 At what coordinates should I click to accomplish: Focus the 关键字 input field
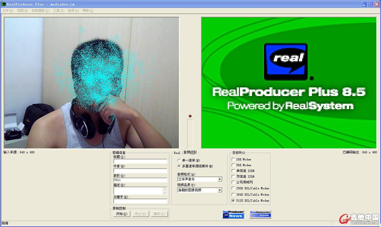tap(140, 201)
